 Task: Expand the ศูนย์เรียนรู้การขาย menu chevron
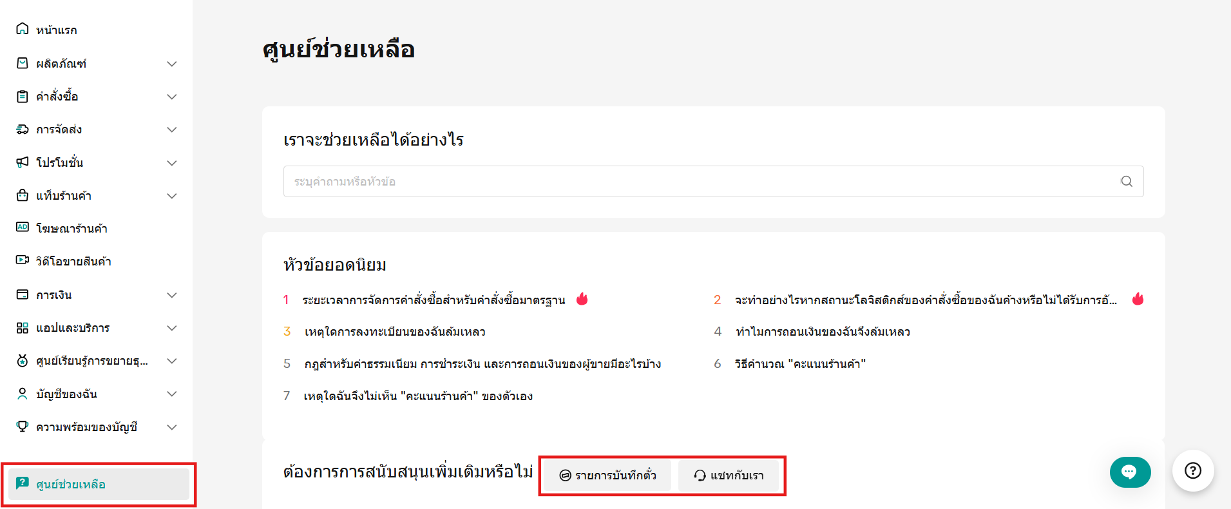pyautogui.click(x=172, y=361)
